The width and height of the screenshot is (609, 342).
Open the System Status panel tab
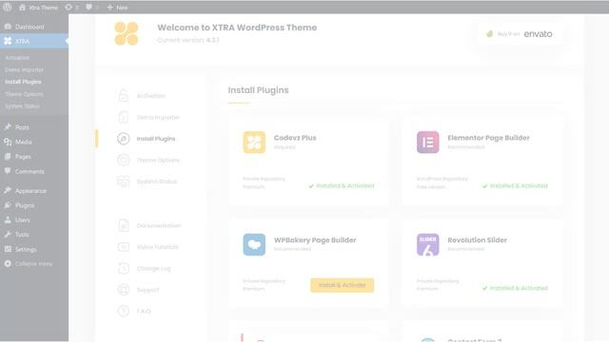tap(156, 181)
